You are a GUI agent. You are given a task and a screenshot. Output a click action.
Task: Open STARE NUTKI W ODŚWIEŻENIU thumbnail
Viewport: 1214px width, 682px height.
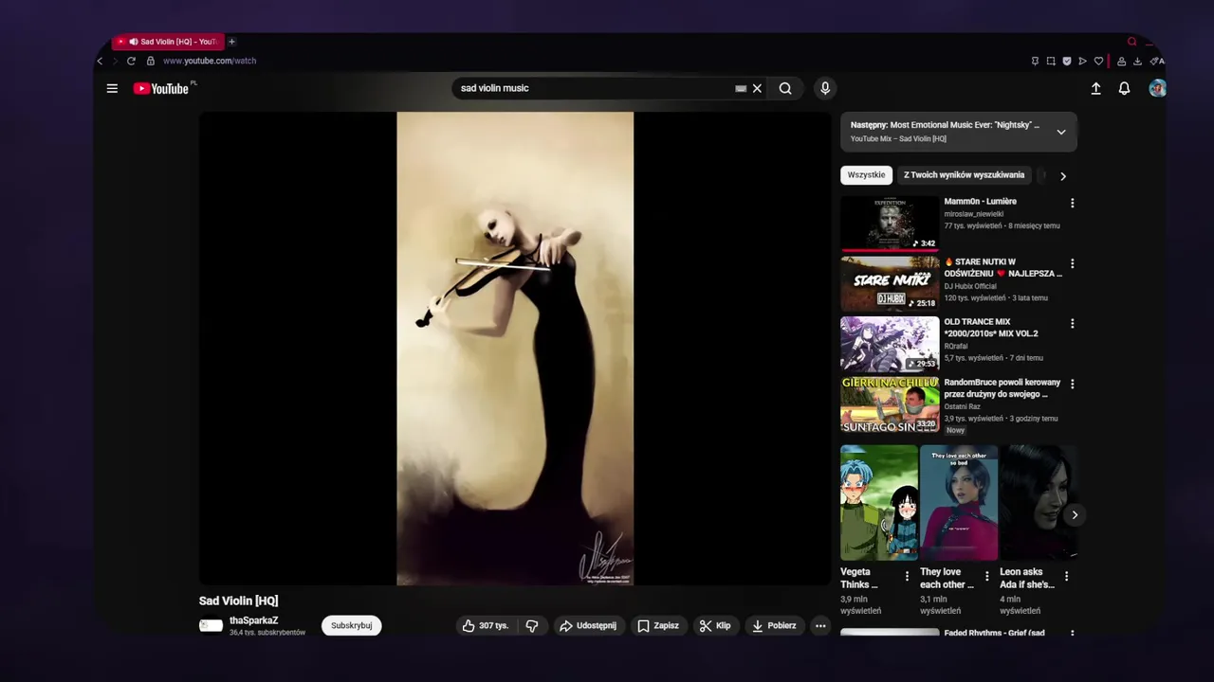[x=890, y=283]
